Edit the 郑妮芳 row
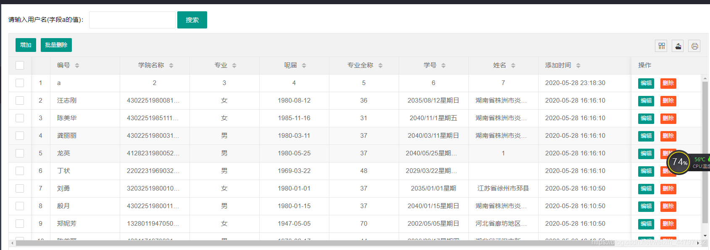 point(646,224)
